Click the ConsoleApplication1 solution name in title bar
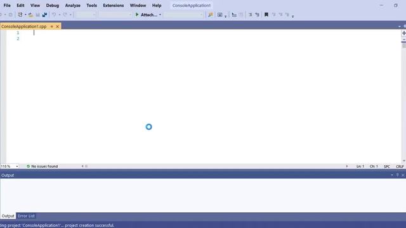 coord(192,6)
